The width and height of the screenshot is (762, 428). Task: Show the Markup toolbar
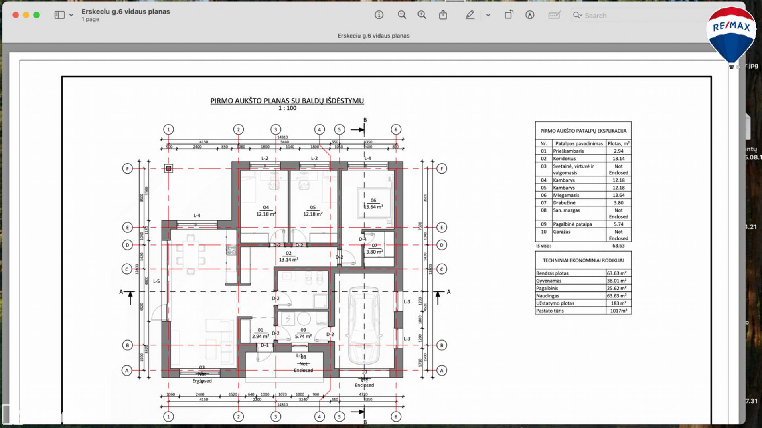(x=530, y=15)
